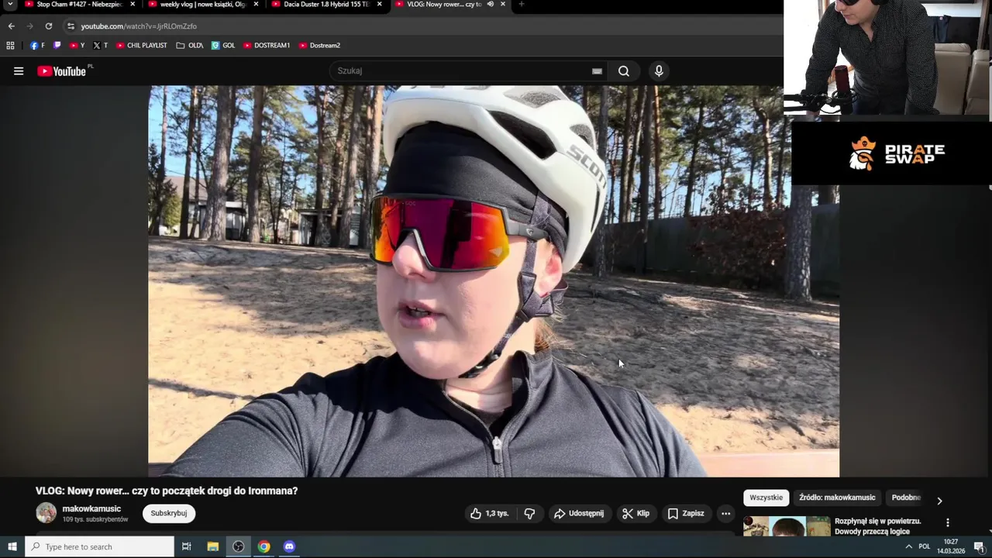
Task: Dislike the video with thumbs-down icon
Action: click(x=529, y=513)
